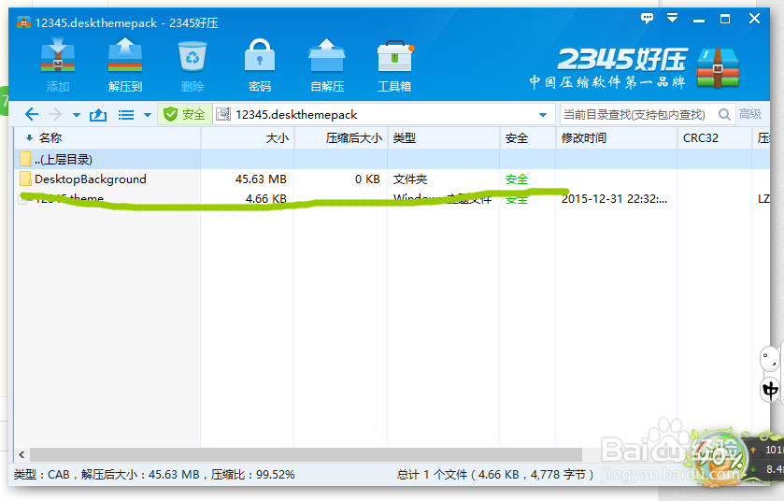Sort by the 类型 column header

tap(444, 138)
